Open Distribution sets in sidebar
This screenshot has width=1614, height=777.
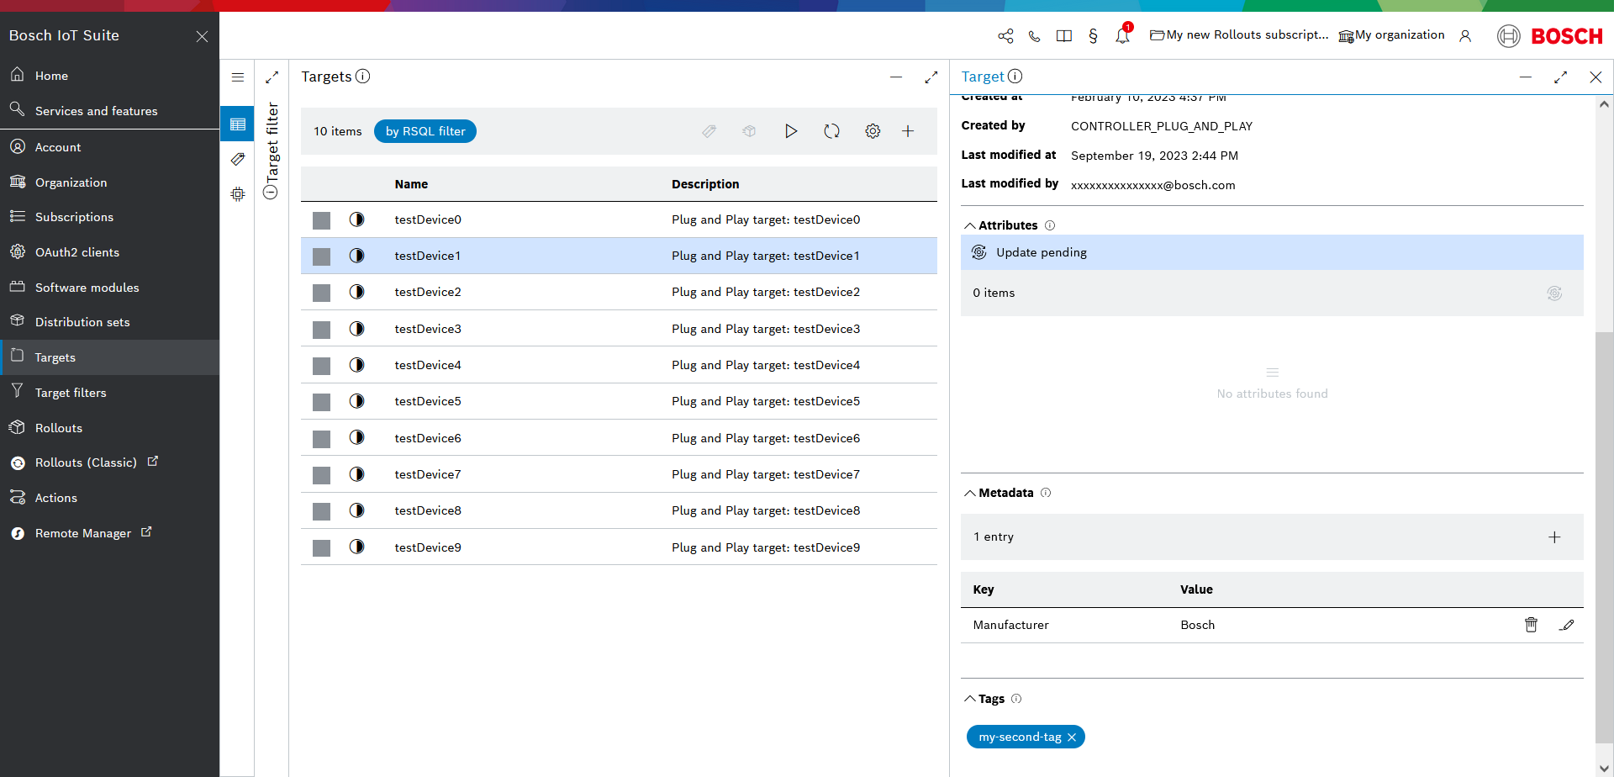coord(82,322)
